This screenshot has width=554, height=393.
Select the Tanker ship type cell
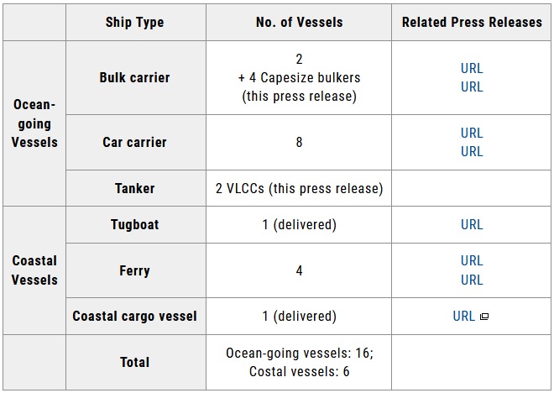[x=134, y=188]
